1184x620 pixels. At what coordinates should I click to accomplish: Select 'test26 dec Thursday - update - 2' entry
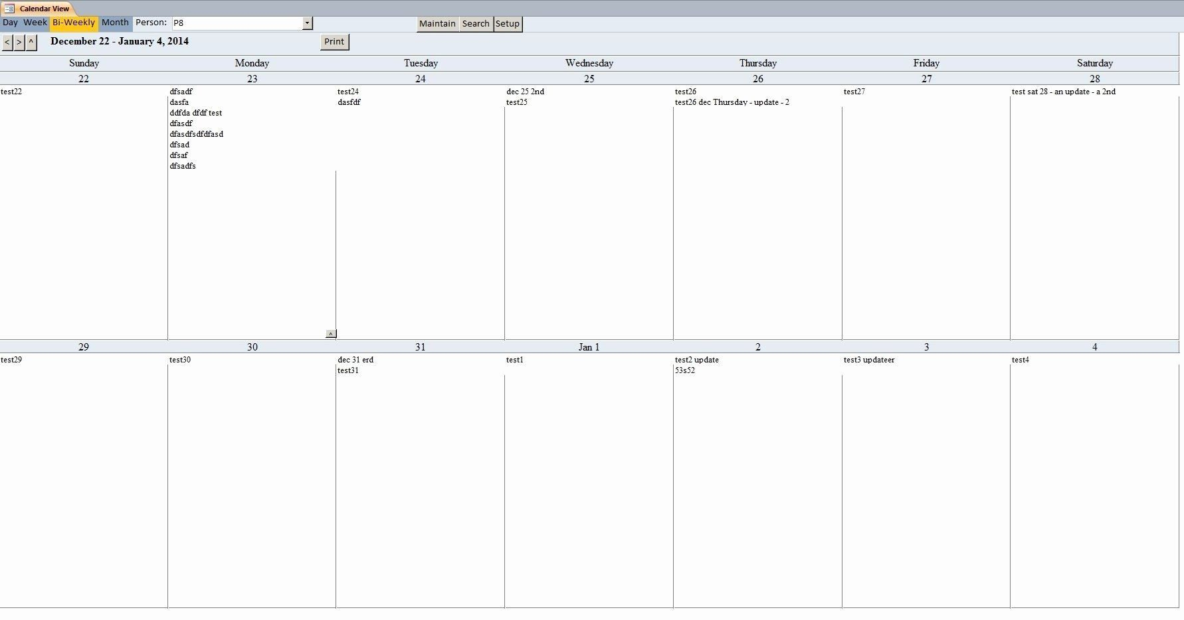[x=732, y=102]
